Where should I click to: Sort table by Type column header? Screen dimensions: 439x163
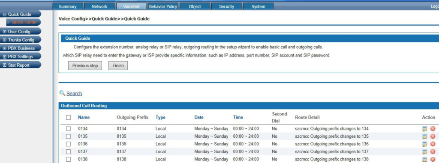[x=160, y=117]
